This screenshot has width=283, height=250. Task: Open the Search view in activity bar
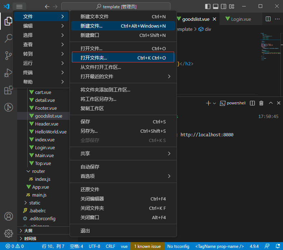8,38
